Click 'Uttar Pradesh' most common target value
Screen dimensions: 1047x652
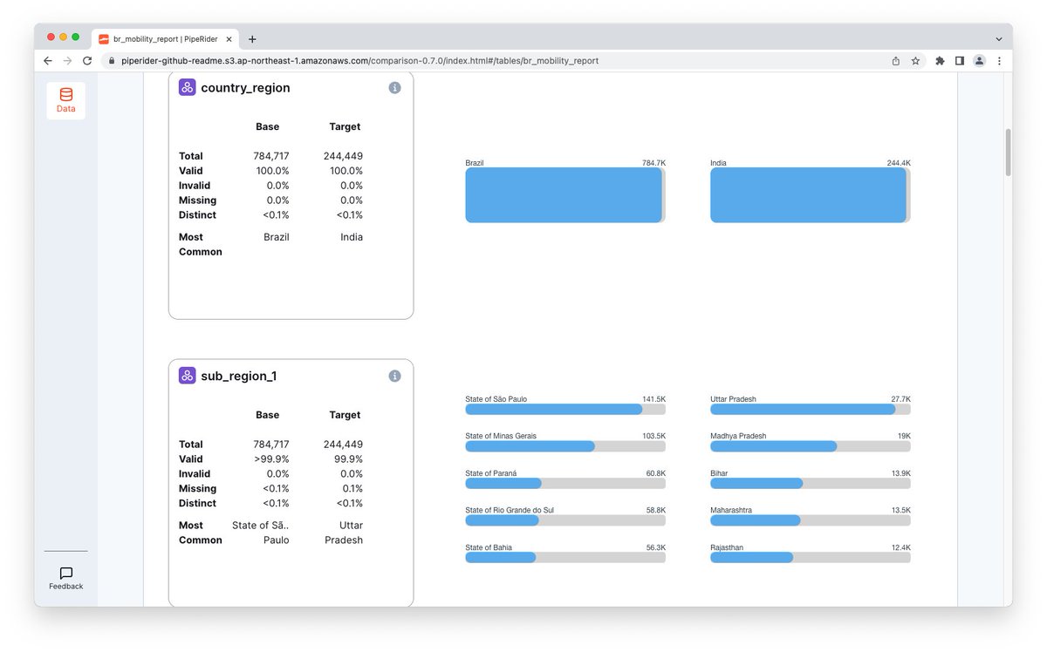pos(344,533)
